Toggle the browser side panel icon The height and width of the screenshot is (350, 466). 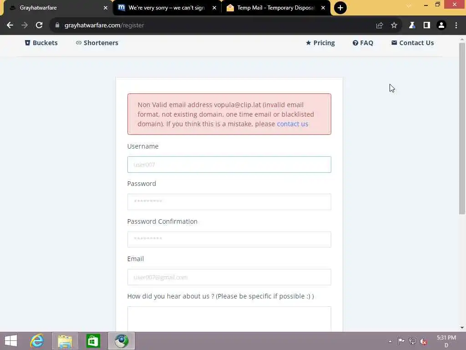coord(427,26)
